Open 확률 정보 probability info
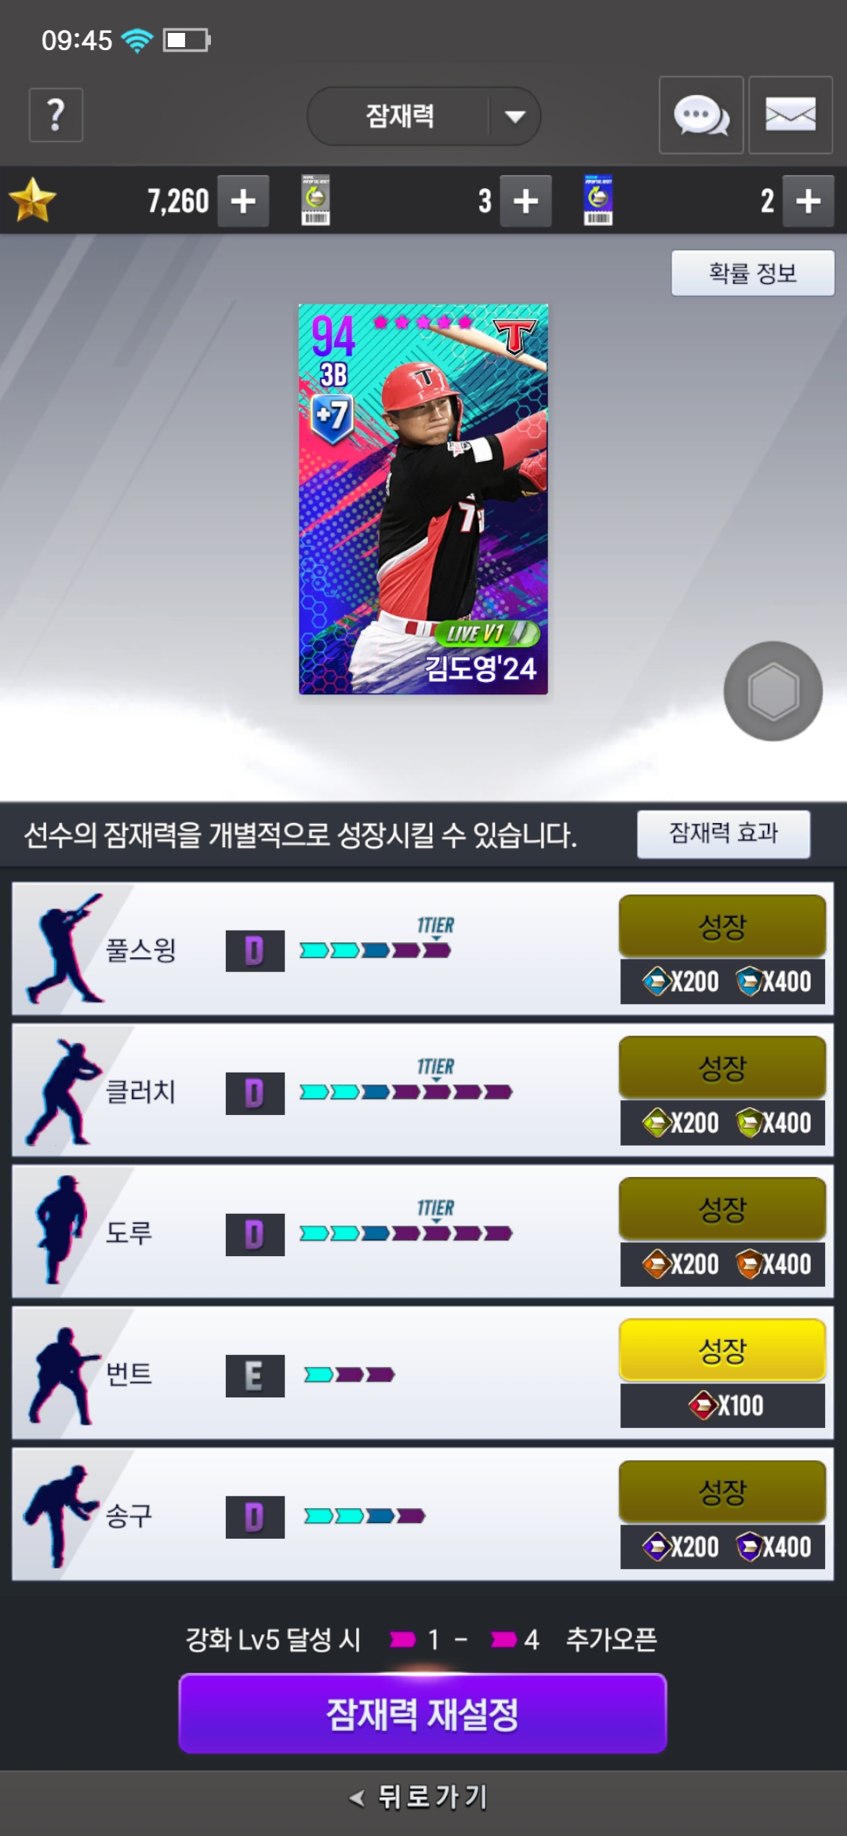The width and height of the screenshot is (847, 1836). pos(753,273)
